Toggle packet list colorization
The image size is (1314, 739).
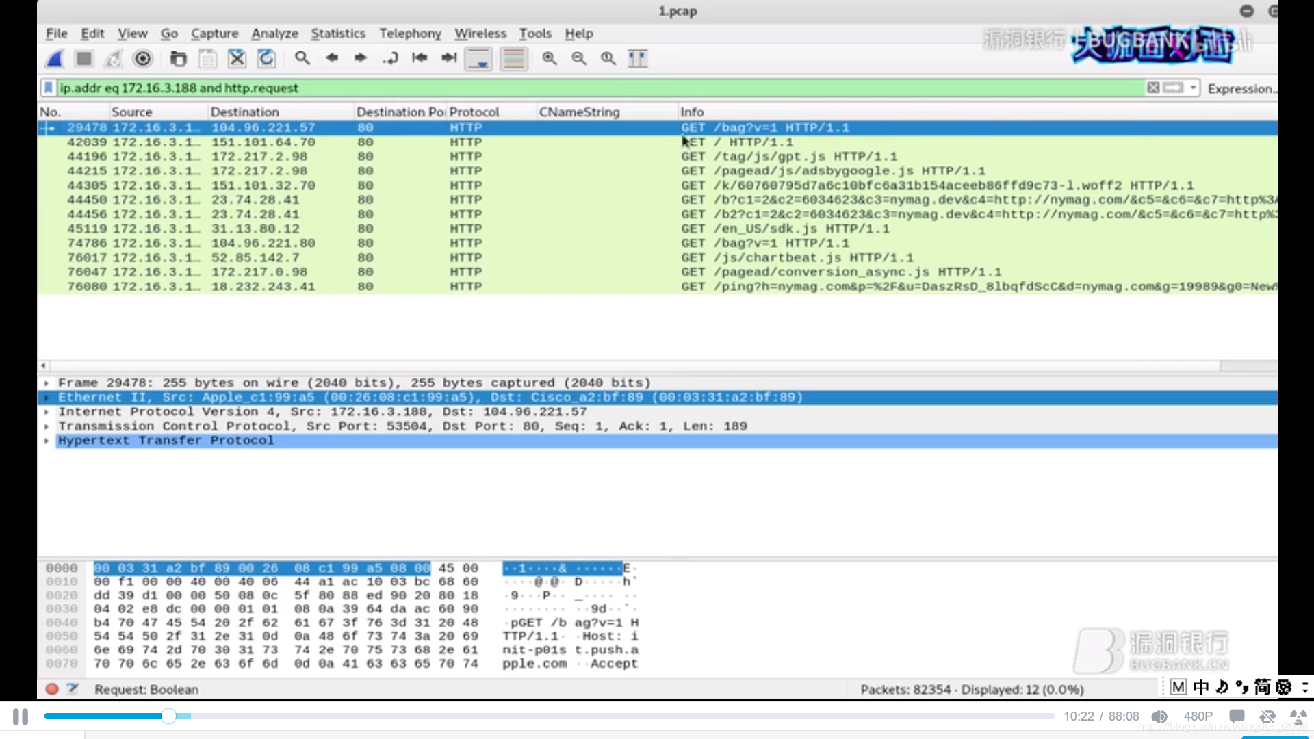513,59
